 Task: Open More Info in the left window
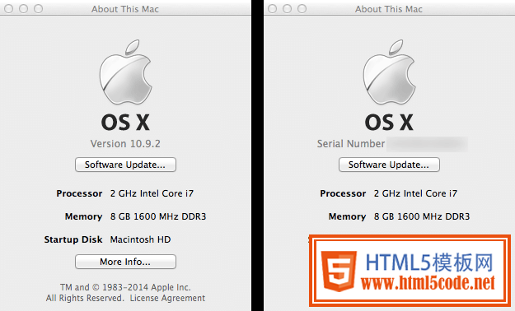click(x=125, y=262)
